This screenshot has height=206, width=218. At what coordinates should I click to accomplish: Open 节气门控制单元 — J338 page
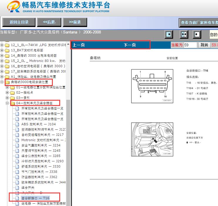(x=39, y=172)
